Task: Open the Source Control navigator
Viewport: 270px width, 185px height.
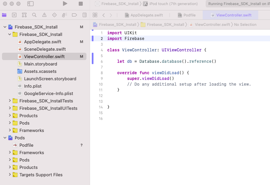Action: [x=14, y=15]
